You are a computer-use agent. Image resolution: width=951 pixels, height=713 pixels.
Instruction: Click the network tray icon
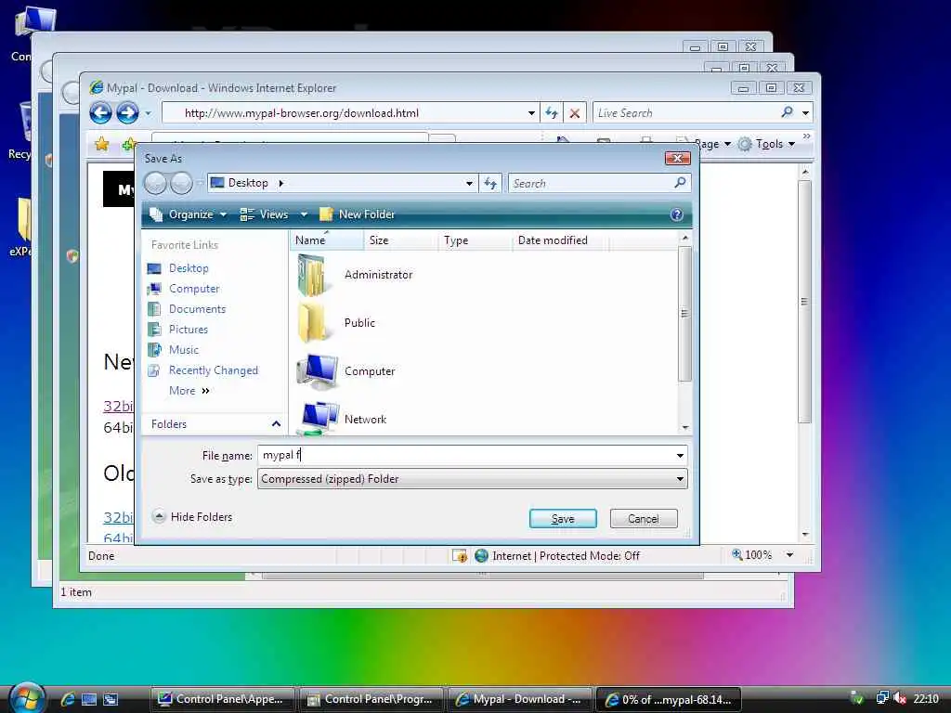click(882, 698)
